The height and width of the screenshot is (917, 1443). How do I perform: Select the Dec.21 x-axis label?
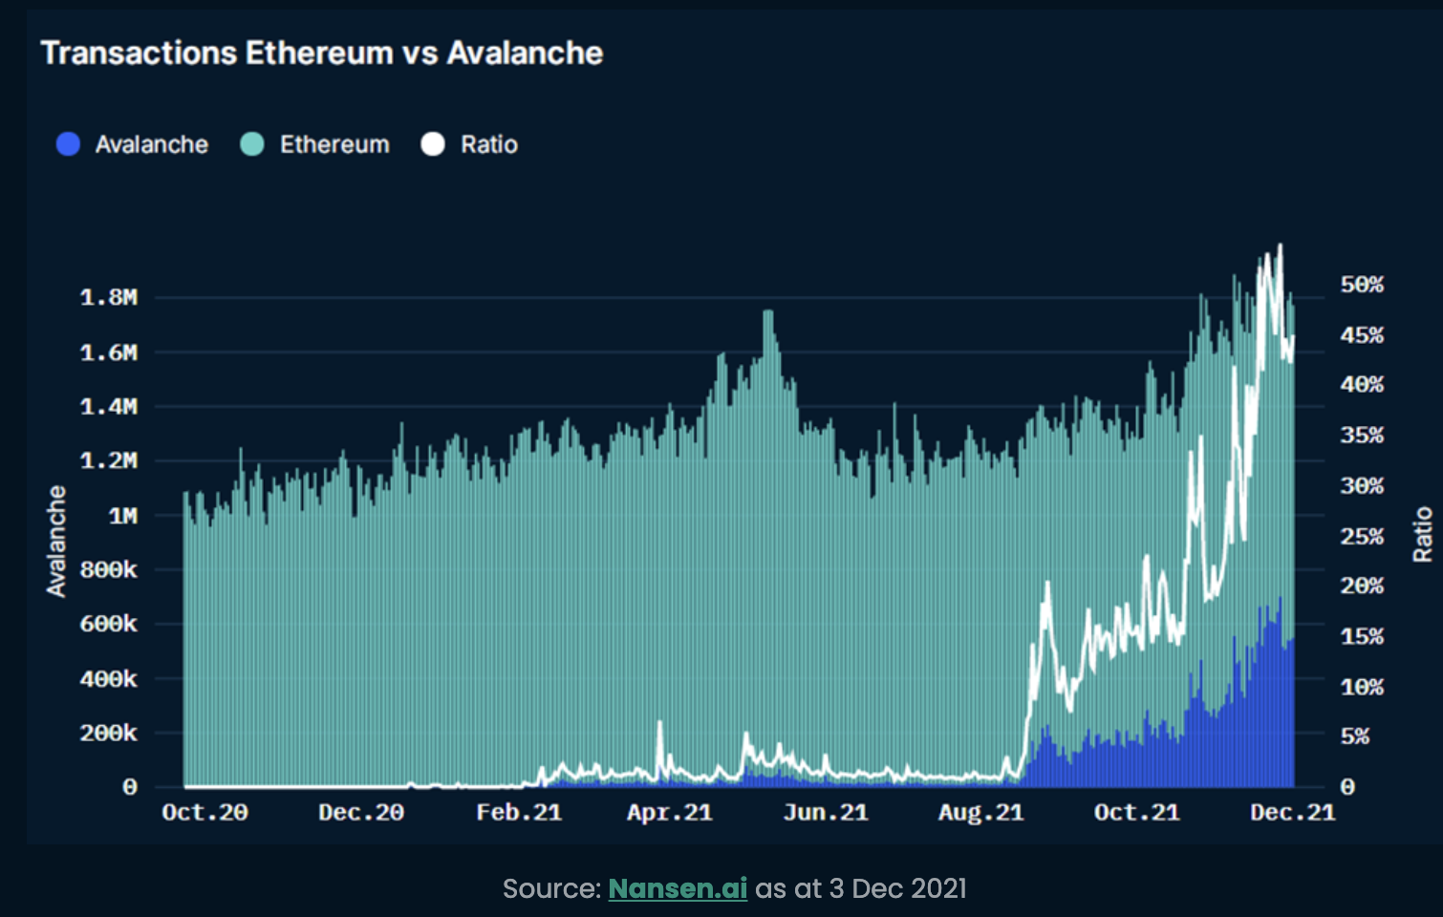click(1293, 813)
